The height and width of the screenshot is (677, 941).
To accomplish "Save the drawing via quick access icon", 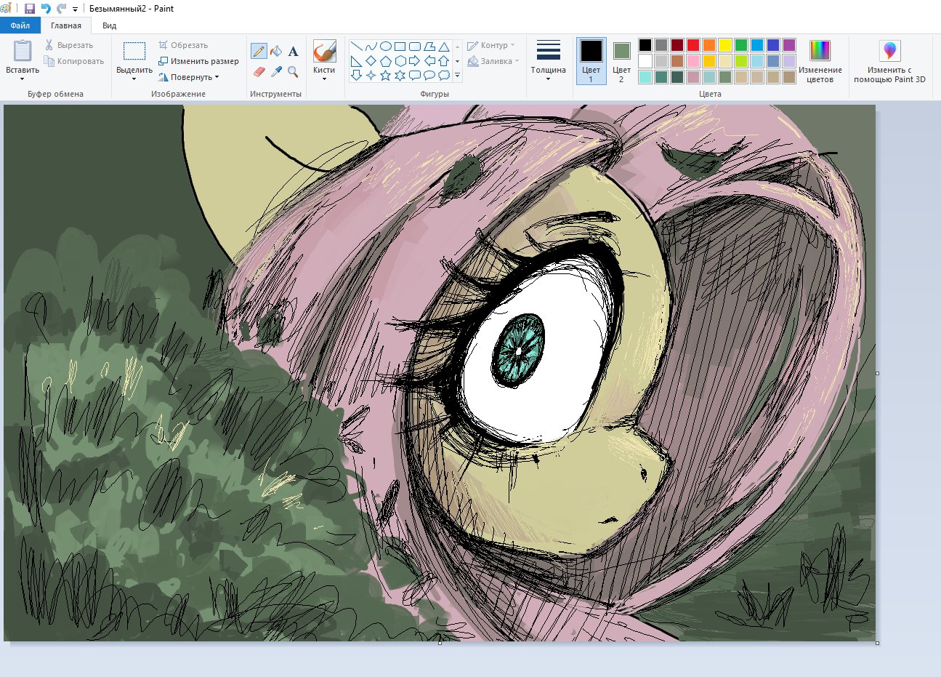I will coord(30,9).
